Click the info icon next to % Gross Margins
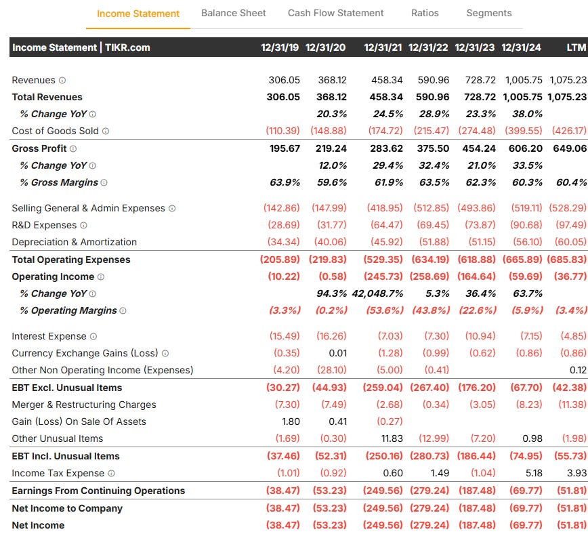588x536 pixels. (x=104, y=183)
